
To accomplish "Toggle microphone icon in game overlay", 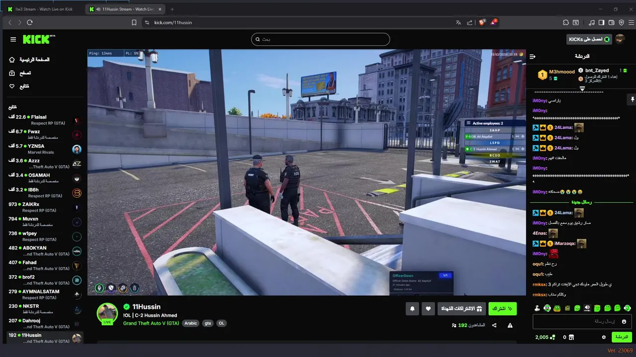I will (x=99, y=288).
